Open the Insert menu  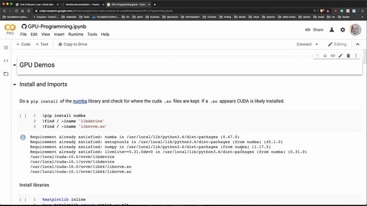pos(59,34)
